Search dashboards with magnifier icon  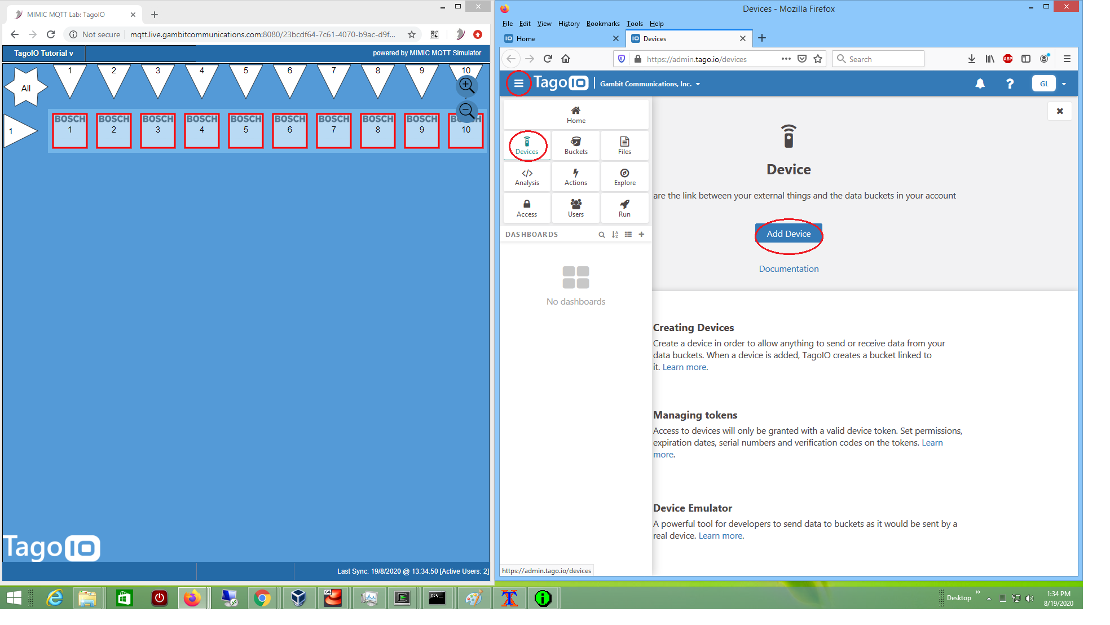[602, 235]
